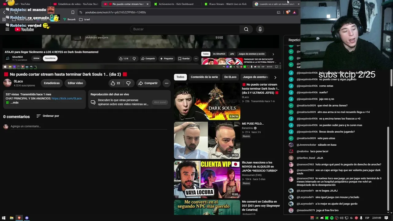The height and width of the screenshot is (221, 393).
Task: Like the 0Laco stream video
Action: coord(115,83)
